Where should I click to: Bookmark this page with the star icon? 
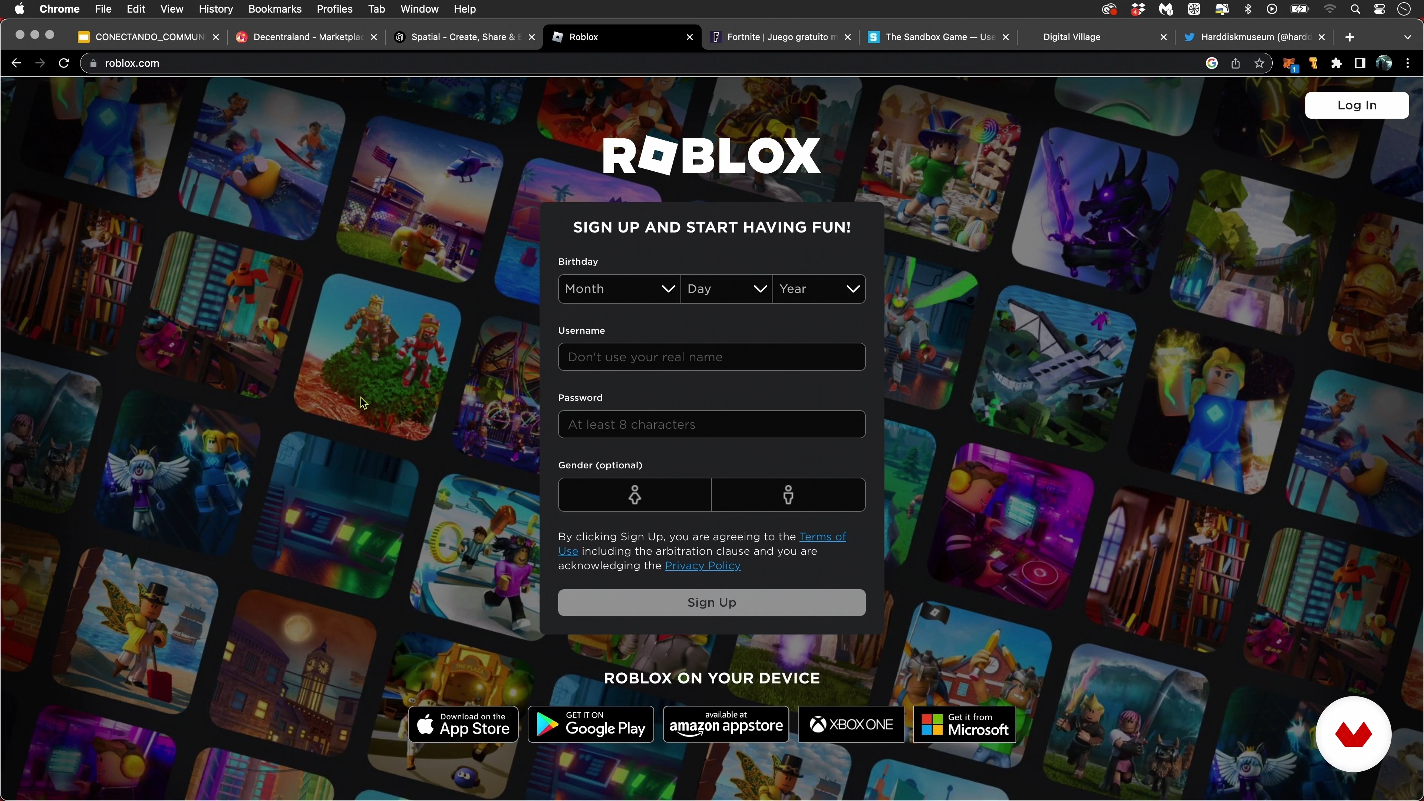(x=1259, y=63)
